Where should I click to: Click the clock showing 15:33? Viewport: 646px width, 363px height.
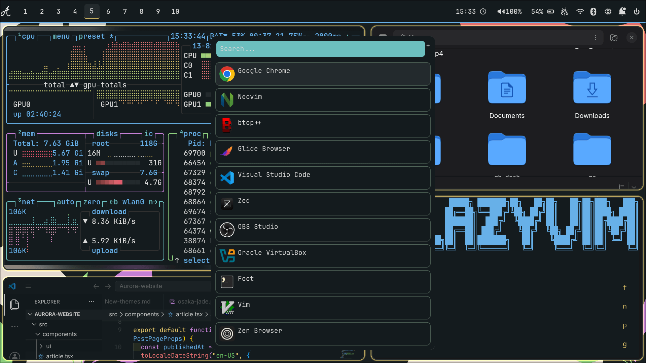click(x=471, y=11)
